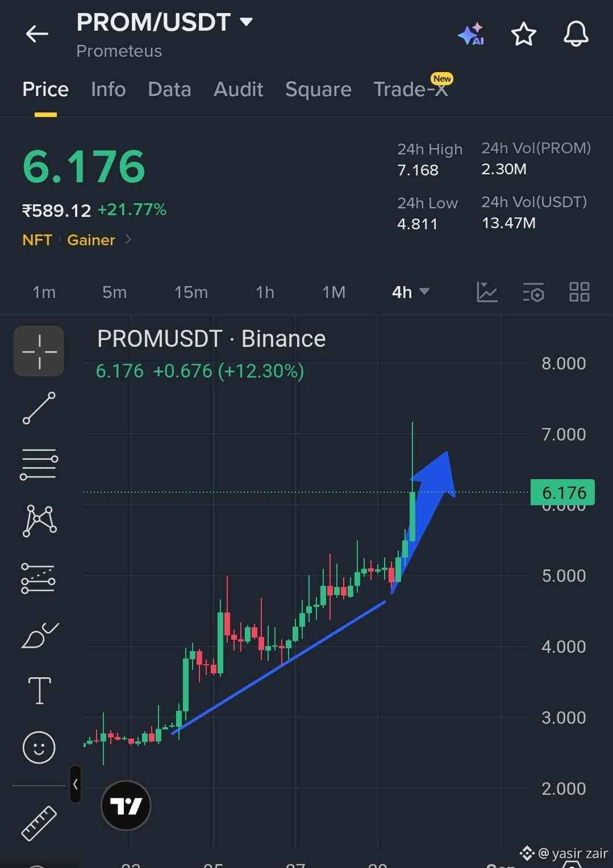613x868 pixels.
Task: Click the +21.77% change value
Action: tap(132, 209)
